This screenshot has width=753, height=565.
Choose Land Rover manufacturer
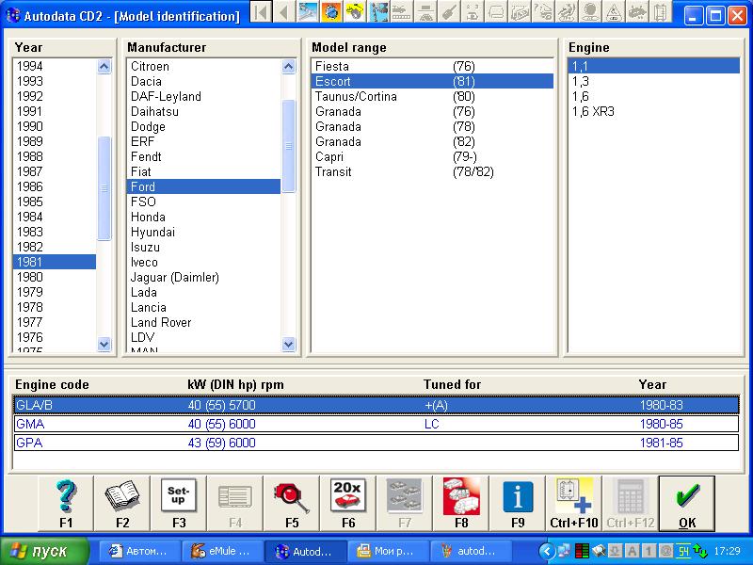pos(203,322)
